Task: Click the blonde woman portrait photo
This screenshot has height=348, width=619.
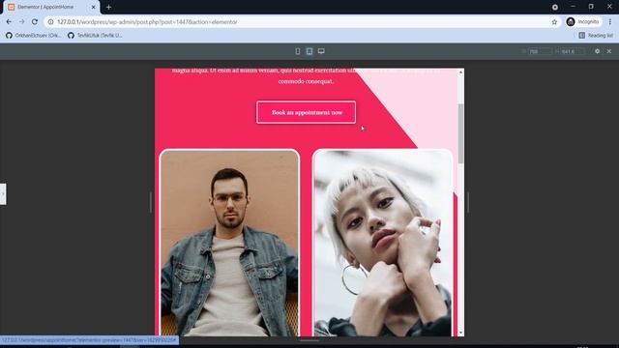Action: click(x=383, y=243)
